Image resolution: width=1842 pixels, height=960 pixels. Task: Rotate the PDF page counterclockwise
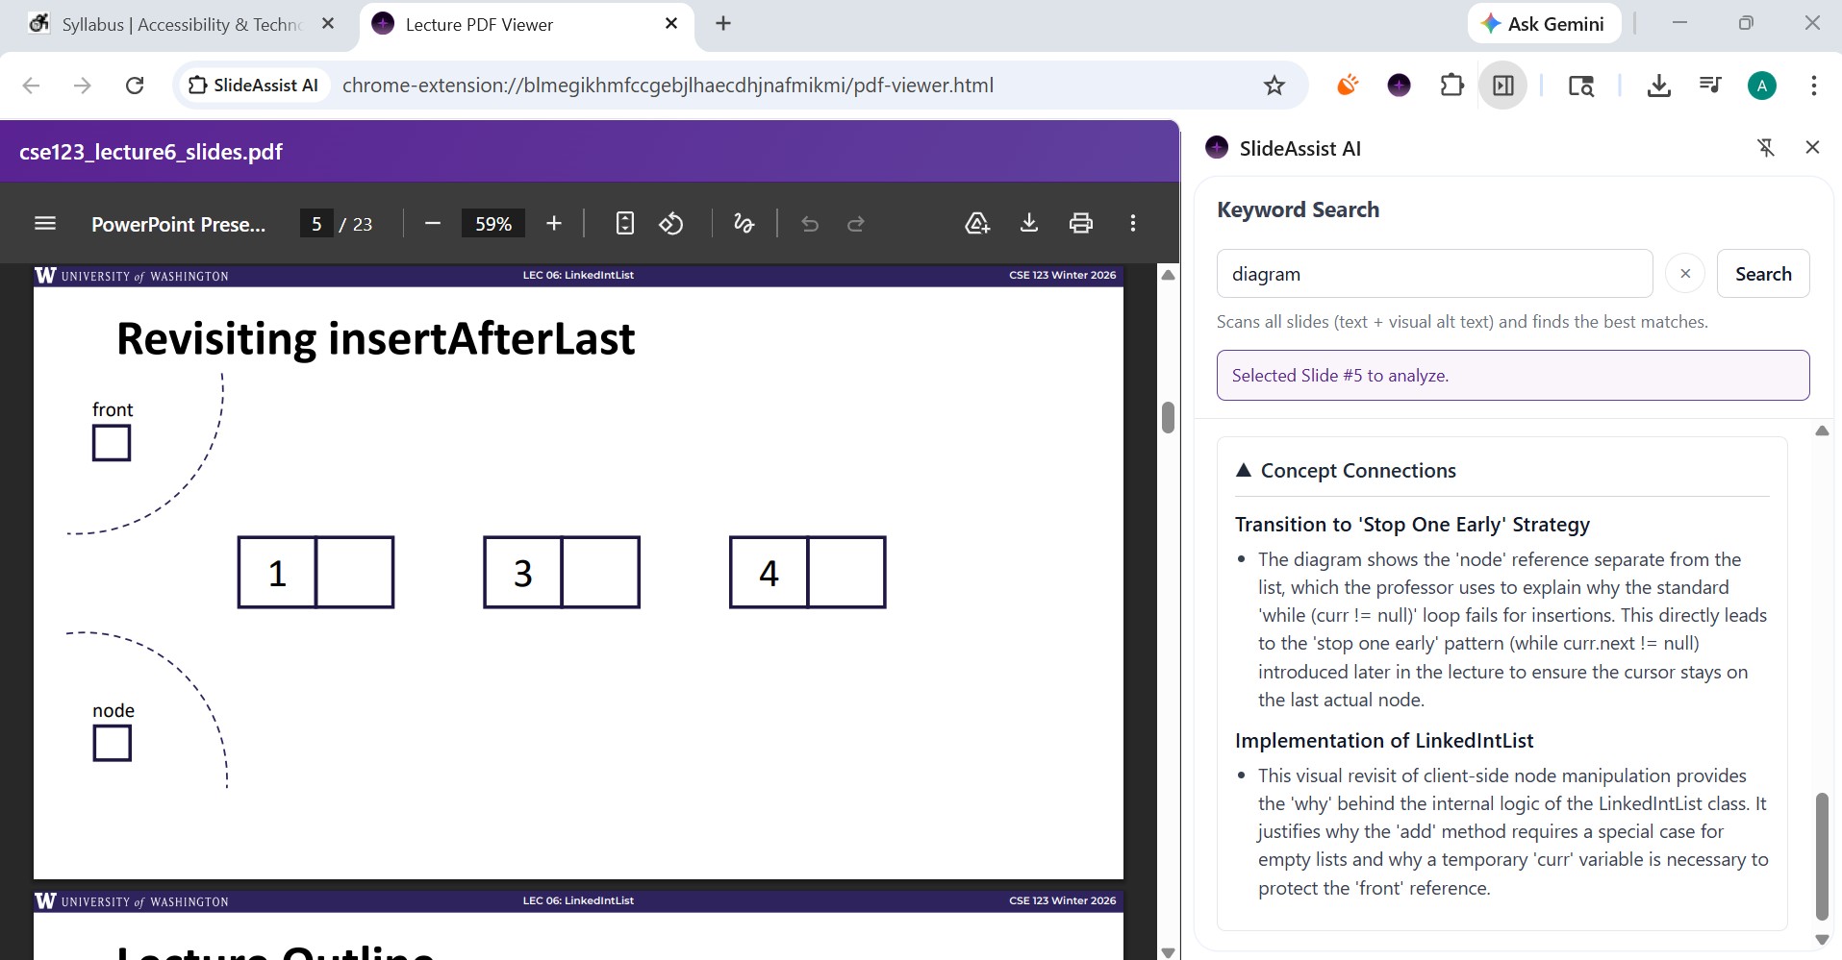pos(671,223)
